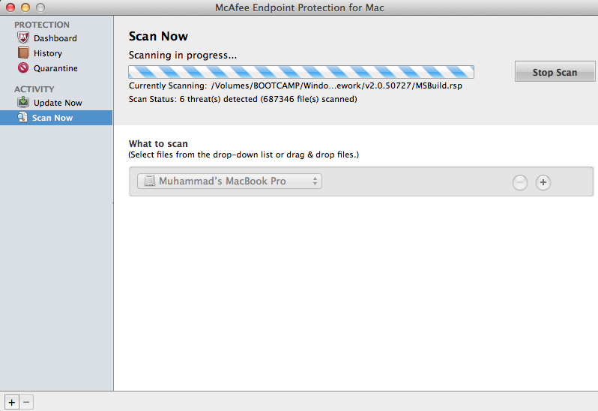Image resolution: width=598 pixels, height=411 pixels.
Task: Stop the scan in progress
Action: click(x=555, y=72)
